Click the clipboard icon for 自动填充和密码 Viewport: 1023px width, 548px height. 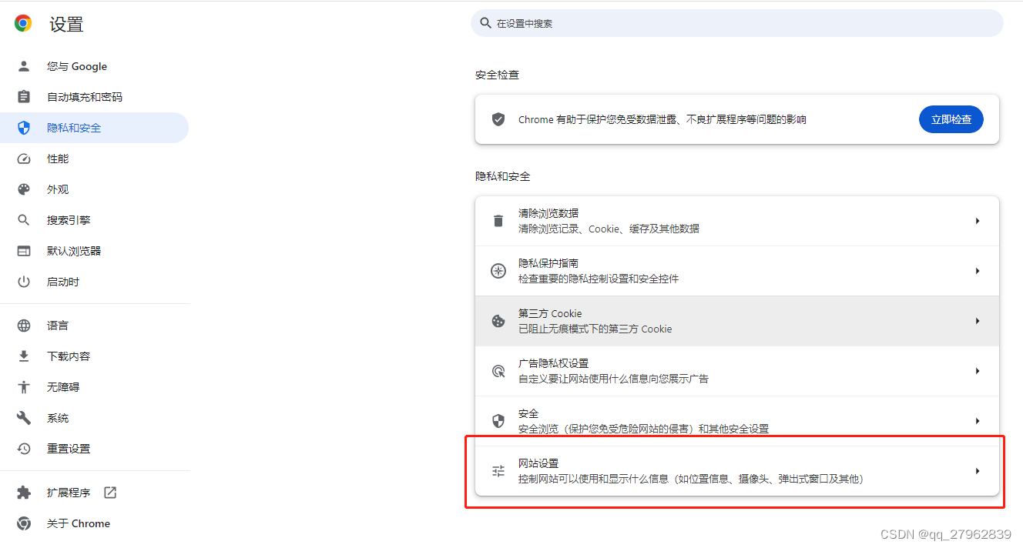click(24, 97)
